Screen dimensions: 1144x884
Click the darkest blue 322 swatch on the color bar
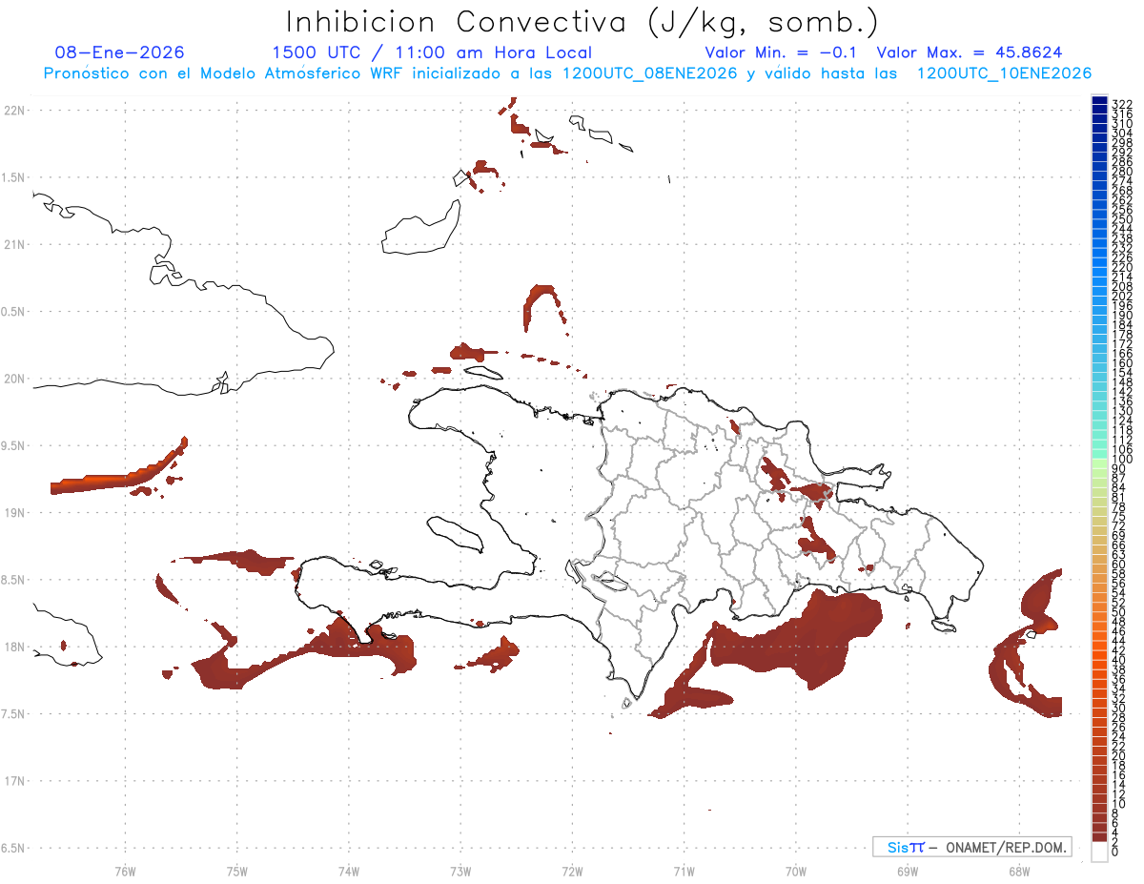coord(1099,101)
